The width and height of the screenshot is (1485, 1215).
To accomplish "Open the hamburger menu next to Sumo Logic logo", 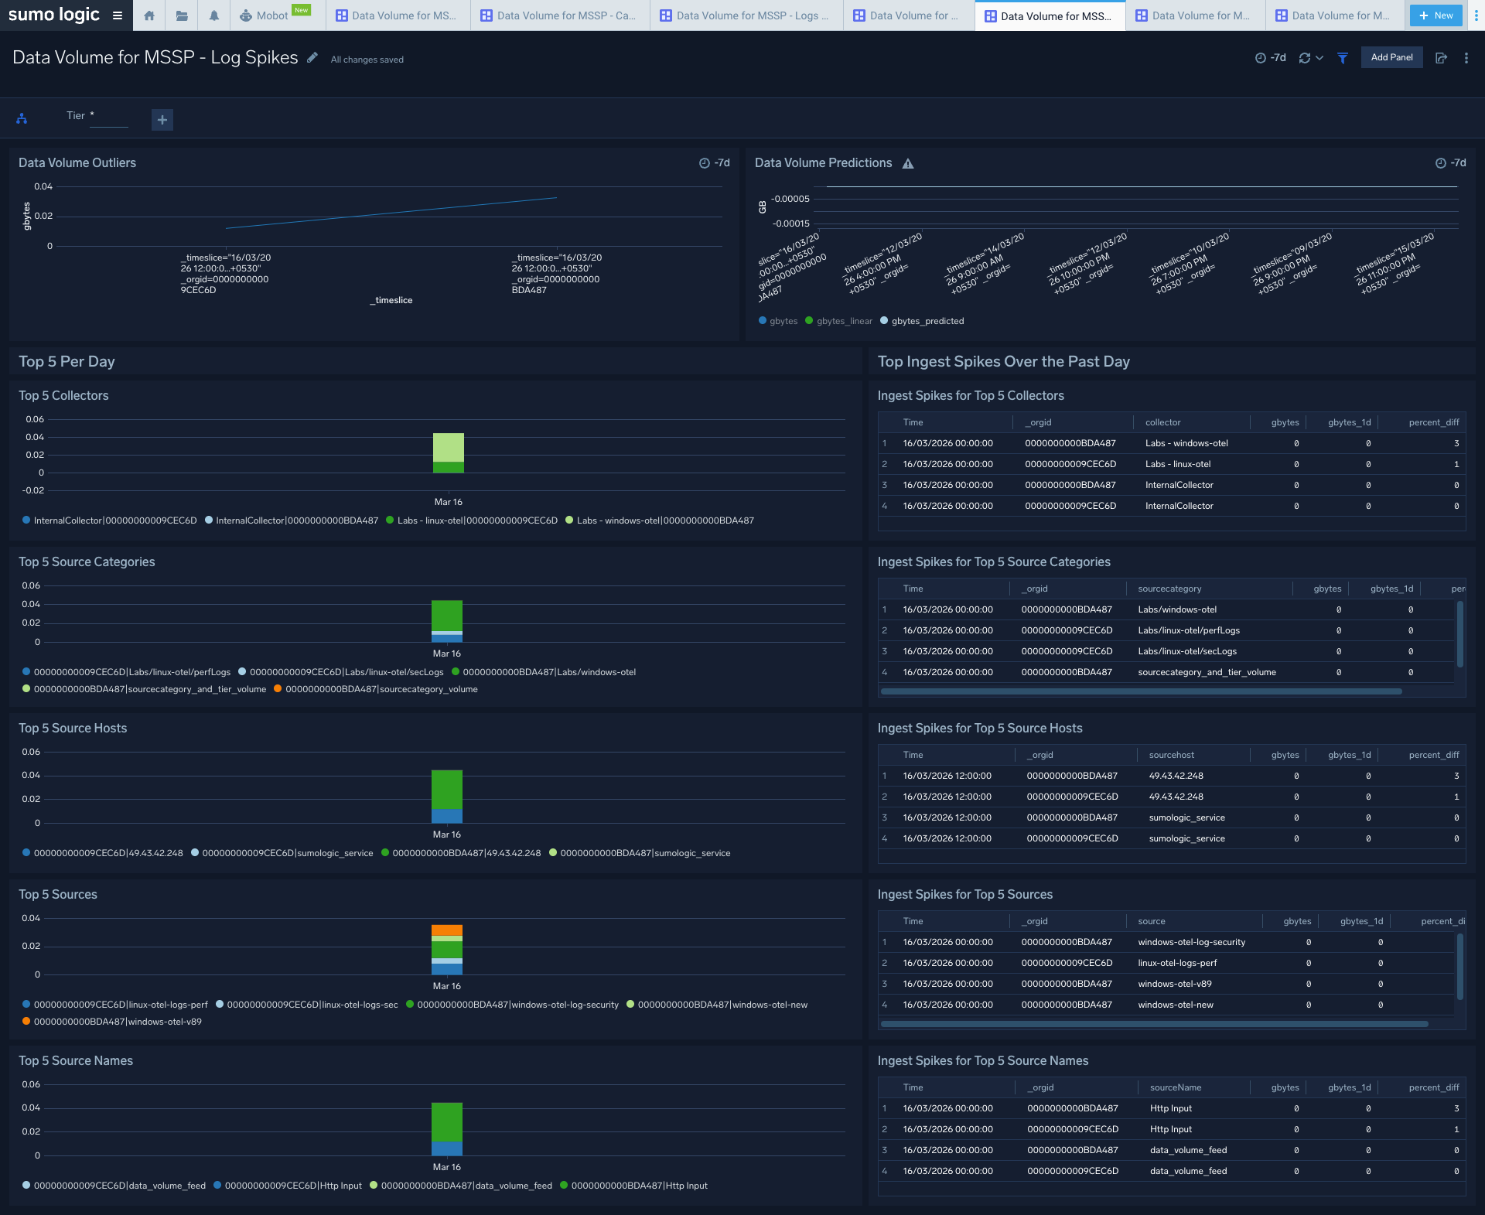I will (x=118, y=15).
